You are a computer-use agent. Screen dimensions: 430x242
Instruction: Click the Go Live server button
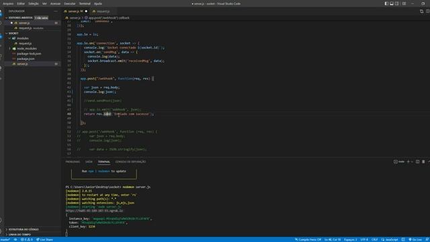click(x=415, y=239)
